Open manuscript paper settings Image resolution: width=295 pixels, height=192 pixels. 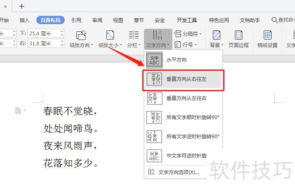[267, 35]
